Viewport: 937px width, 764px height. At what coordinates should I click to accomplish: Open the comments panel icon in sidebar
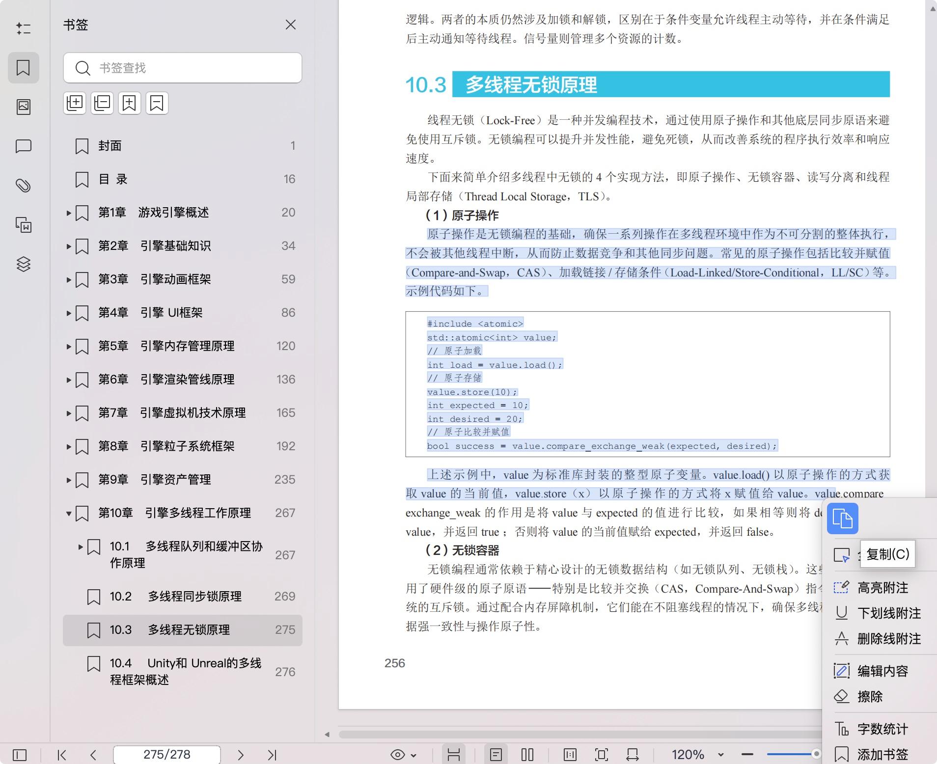(x=23, y=146)
